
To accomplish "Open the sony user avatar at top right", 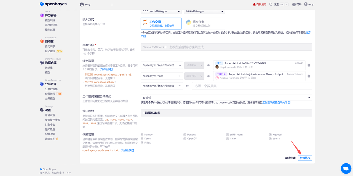I will [x=306, y=4].
